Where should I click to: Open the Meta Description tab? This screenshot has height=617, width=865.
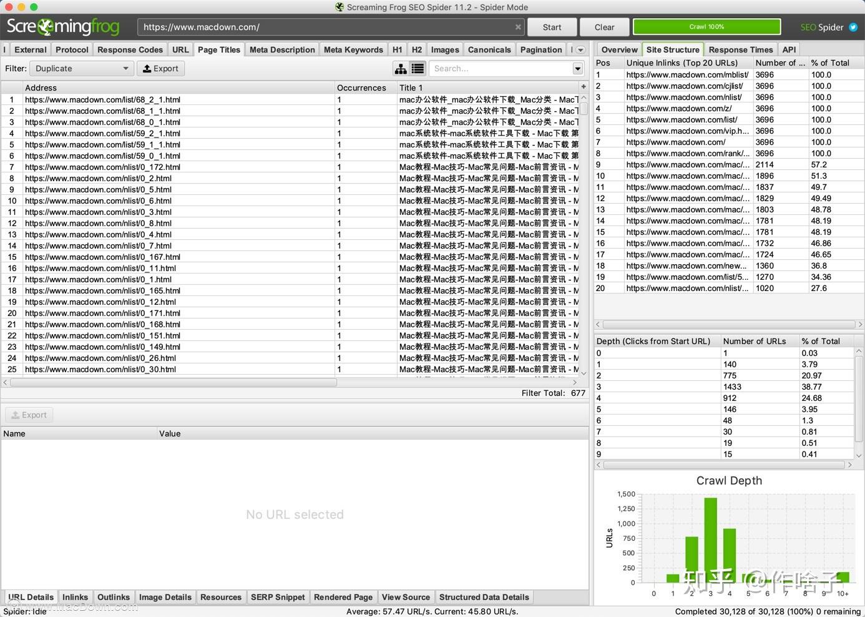(282, 50)
